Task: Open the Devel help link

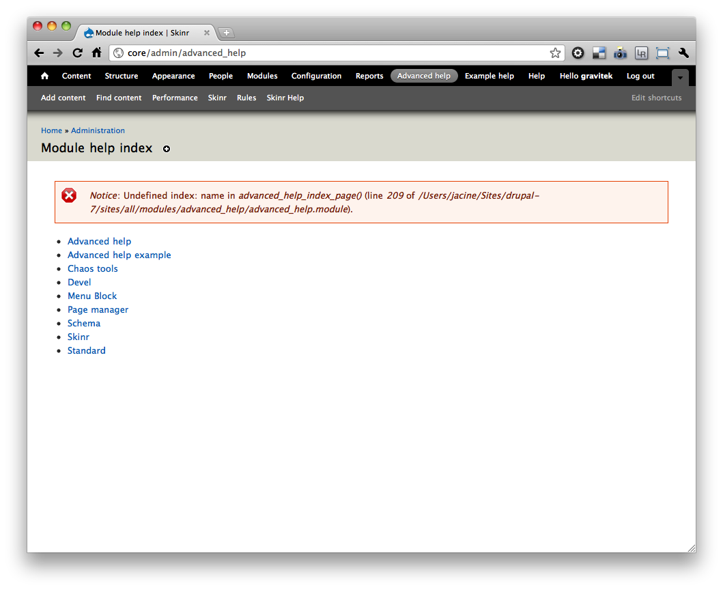Action: (x=79, y=282)
